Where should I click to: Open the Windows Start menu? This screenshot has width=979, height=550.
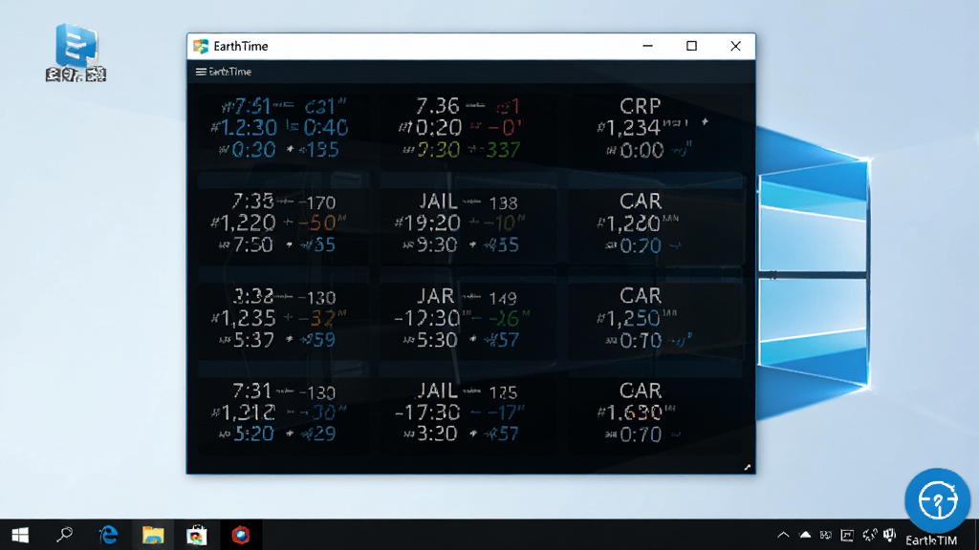click(20, 535)
